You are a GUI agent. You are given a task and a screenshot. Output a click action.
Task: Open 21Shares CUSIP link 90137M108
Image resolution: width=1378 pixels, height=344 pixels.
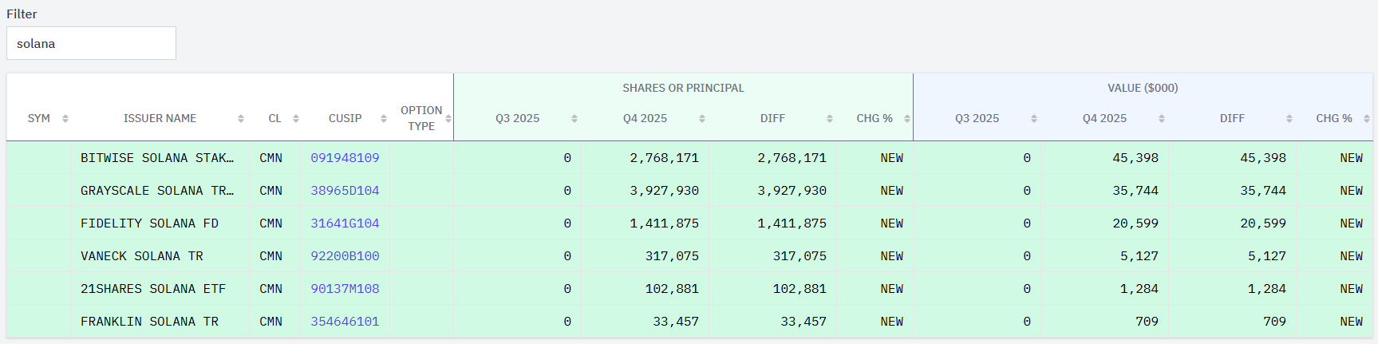pos(345,289)
